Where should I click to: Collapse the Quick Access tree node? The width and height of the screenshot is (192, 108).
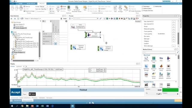(11, 22)
